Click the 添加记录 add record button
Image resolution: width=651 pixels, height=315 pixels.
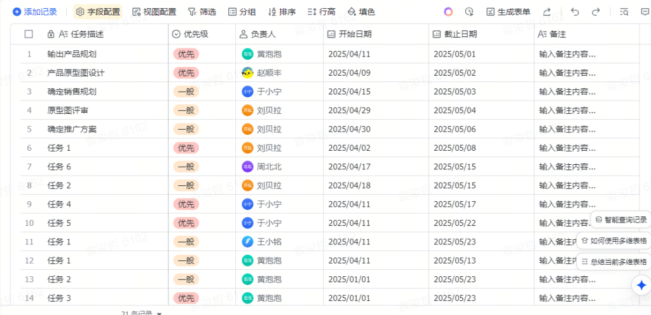point(34,11)
